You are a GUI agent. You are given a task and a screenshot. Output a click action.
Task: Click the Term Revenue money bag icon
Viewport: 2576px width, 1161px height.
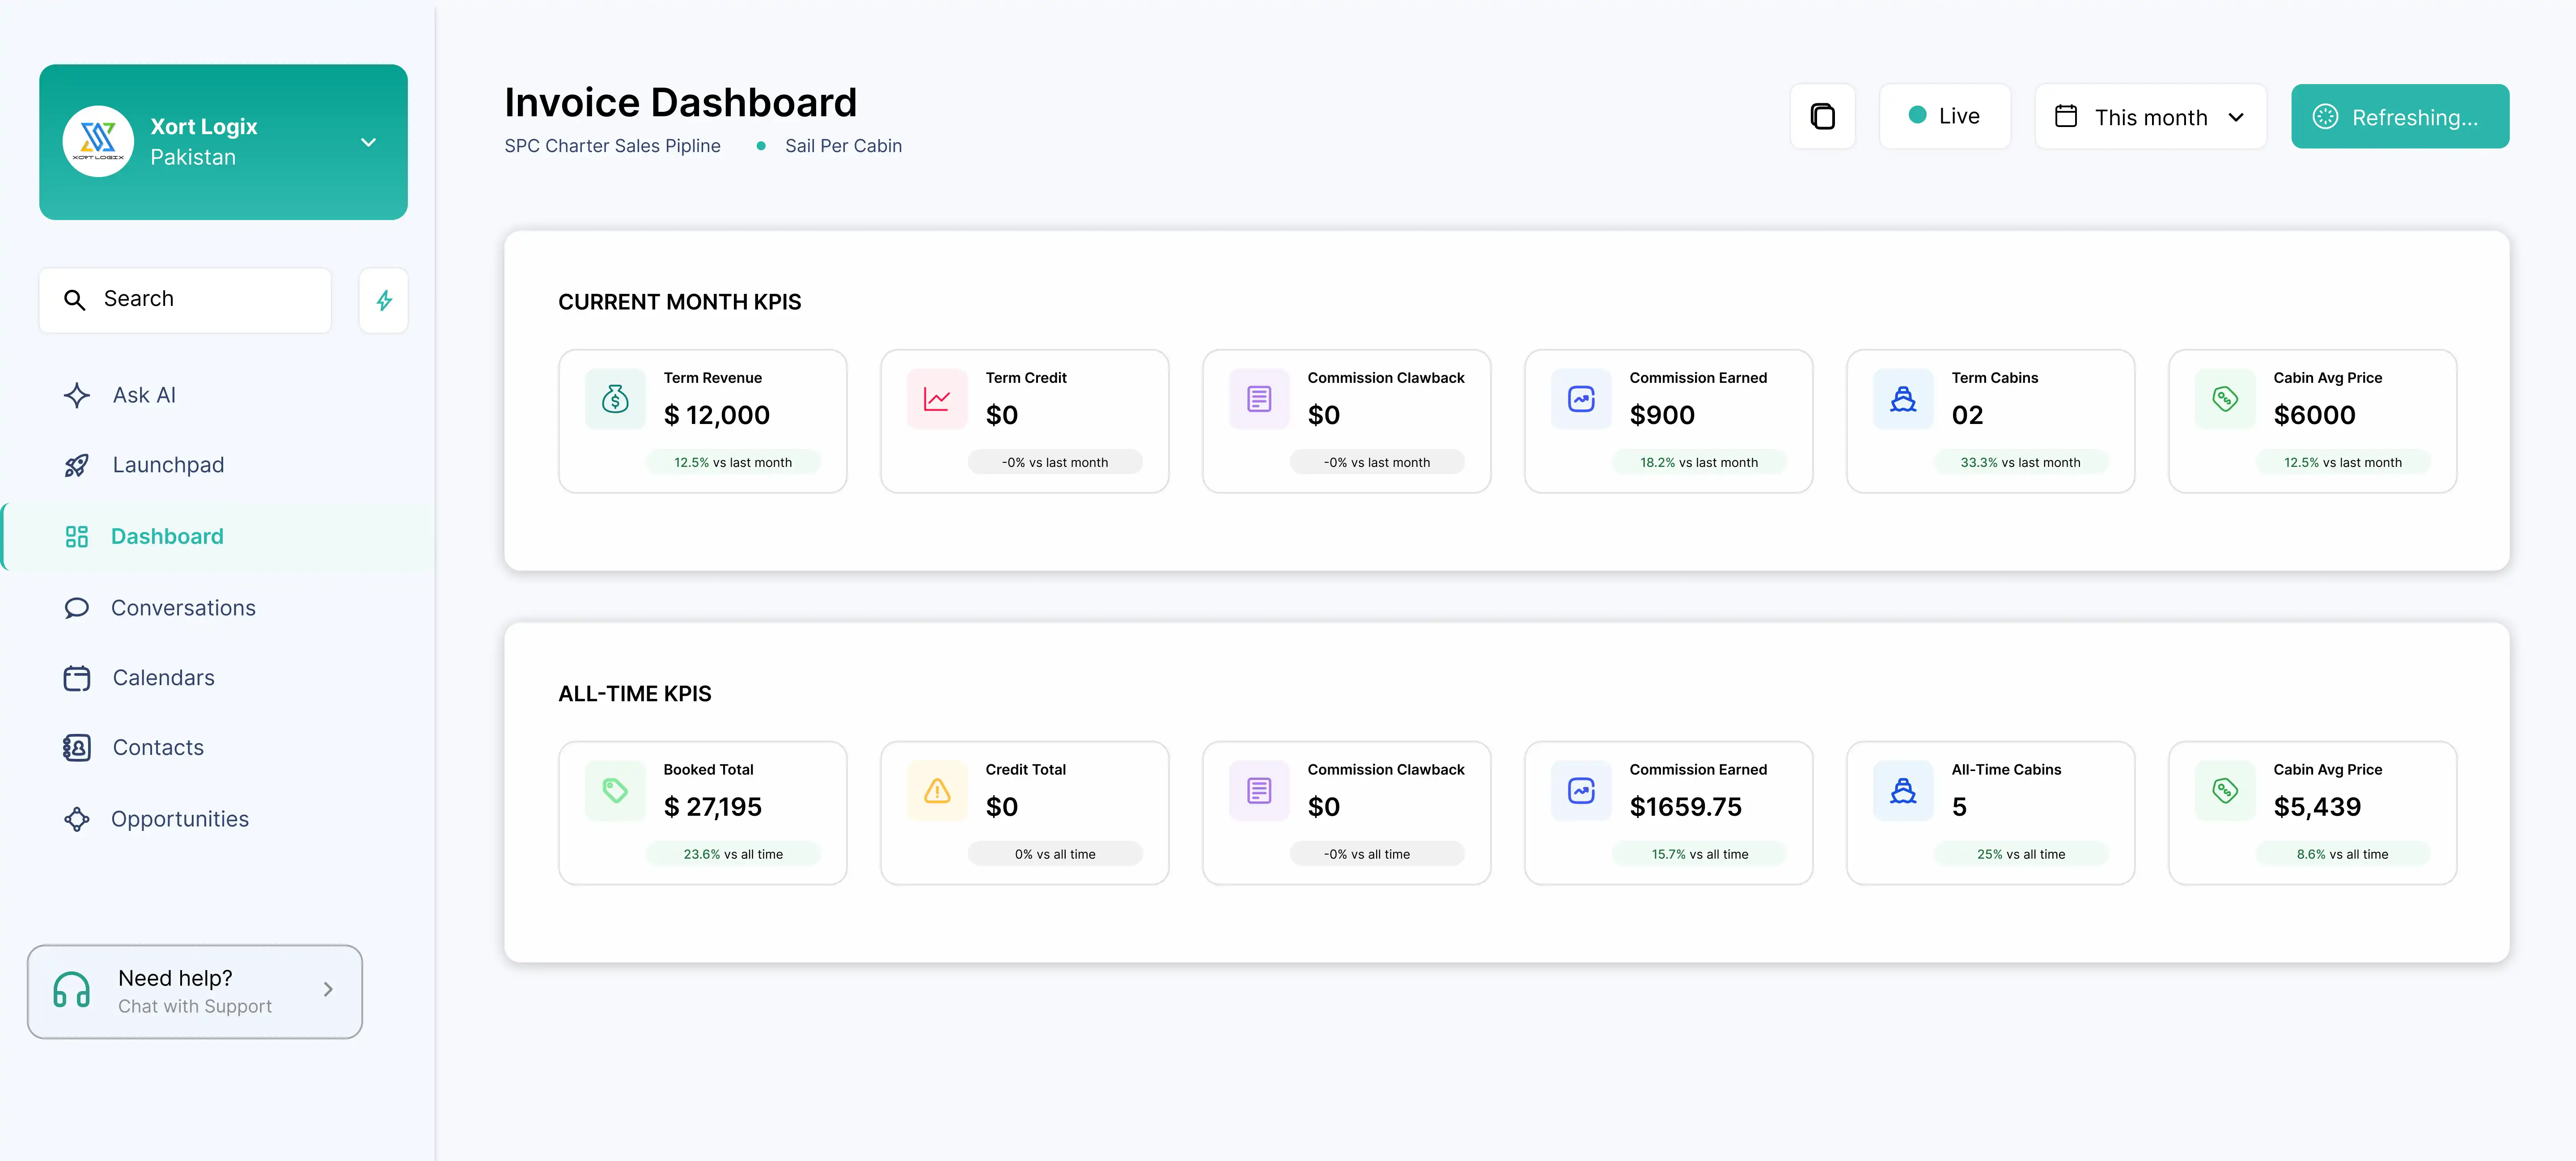[x=615, y=400]
